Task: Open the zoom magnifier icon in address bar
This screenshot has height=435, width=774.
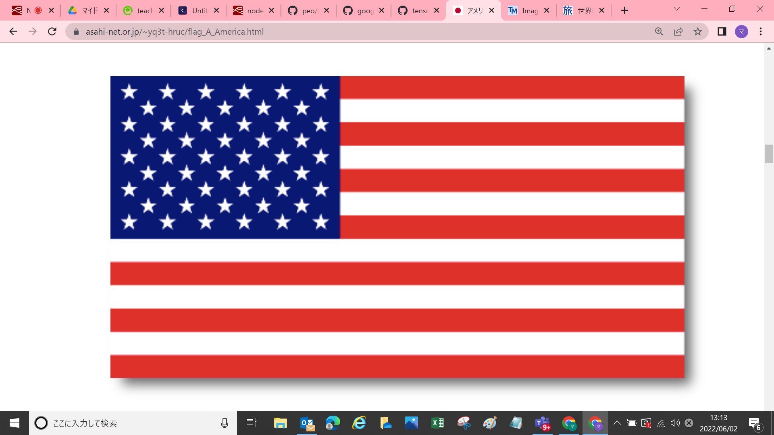Action: [659, 31]
